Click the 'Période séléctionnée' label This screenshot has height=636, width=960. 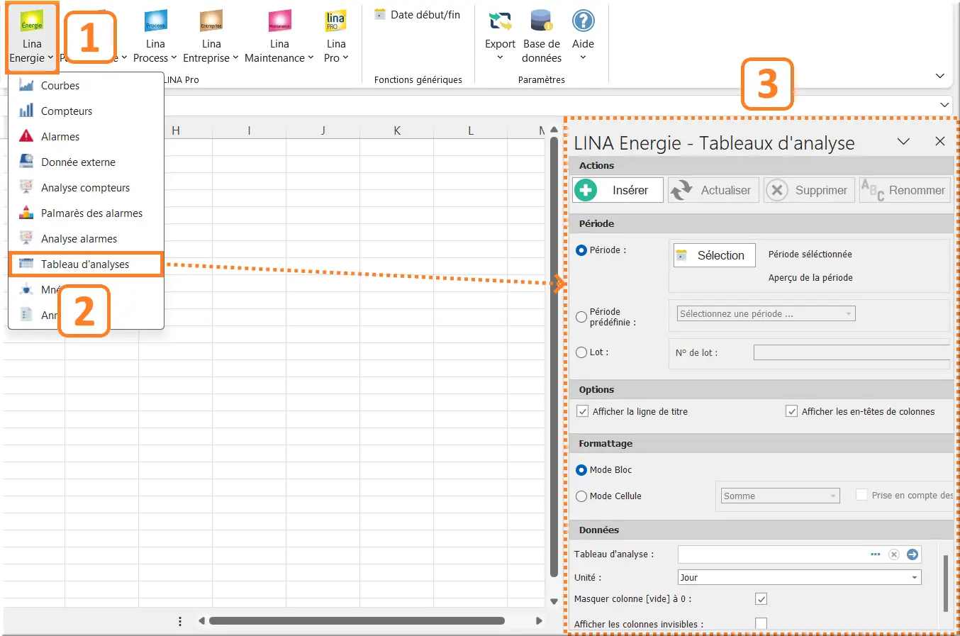pos(810,255)
